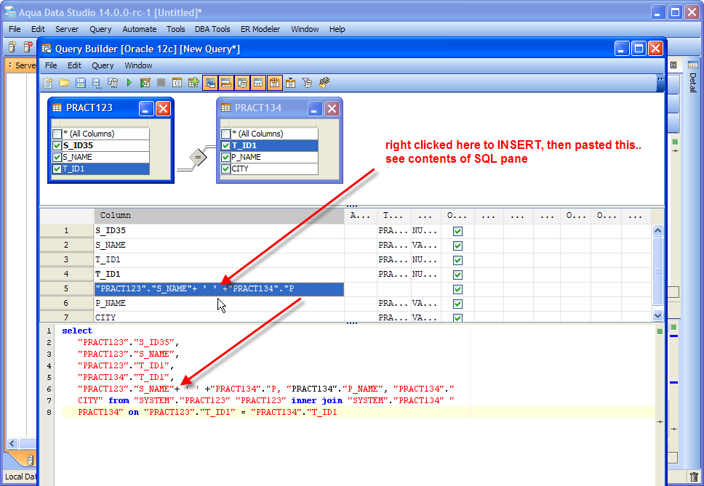
Task: Click the filter funnel toolbar icon
Action: 307,83
